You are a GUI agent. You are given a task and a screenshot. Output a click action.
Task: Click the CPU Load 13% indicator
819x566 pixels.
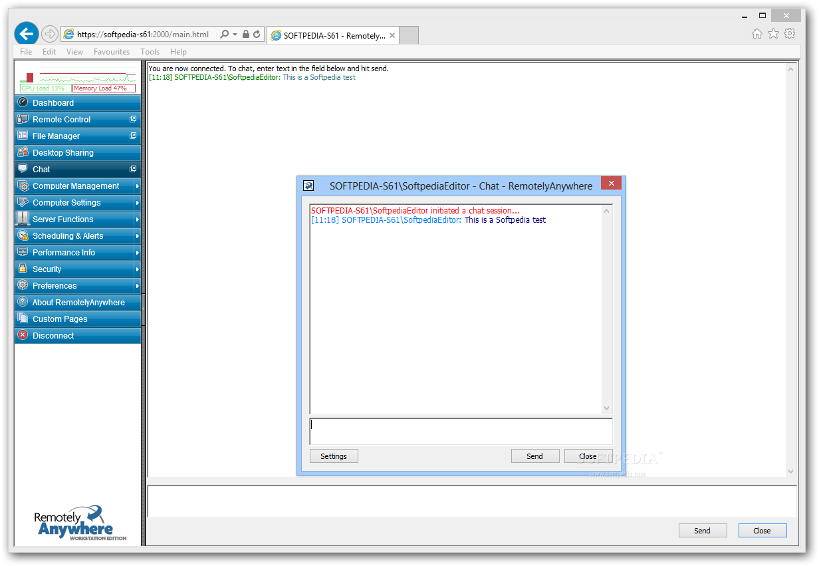(45, 88)
